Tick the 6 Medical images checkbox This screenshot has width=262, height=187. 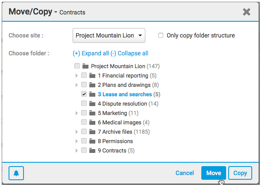[84, 123]
